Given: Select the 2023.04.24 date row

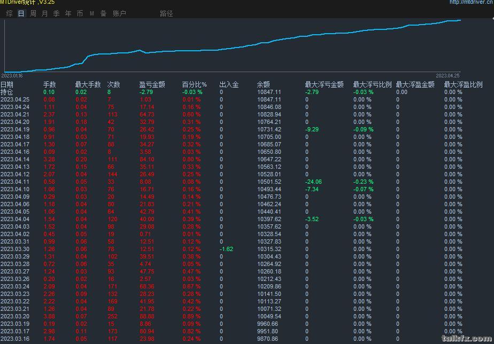Looking at the screenshot, I should (15, 107).
